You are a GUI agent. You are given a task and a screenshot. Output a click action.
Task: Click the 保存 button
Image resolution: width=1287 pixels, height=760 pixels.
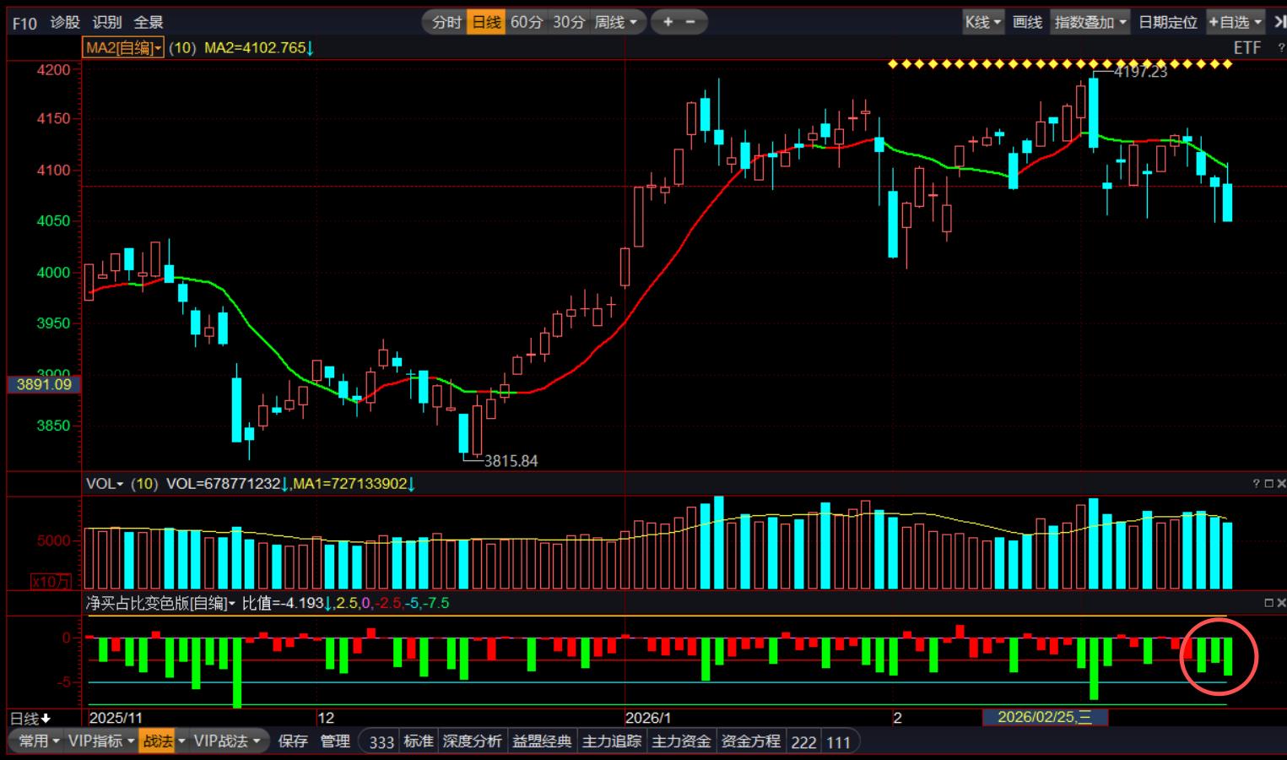click(293, 741)
